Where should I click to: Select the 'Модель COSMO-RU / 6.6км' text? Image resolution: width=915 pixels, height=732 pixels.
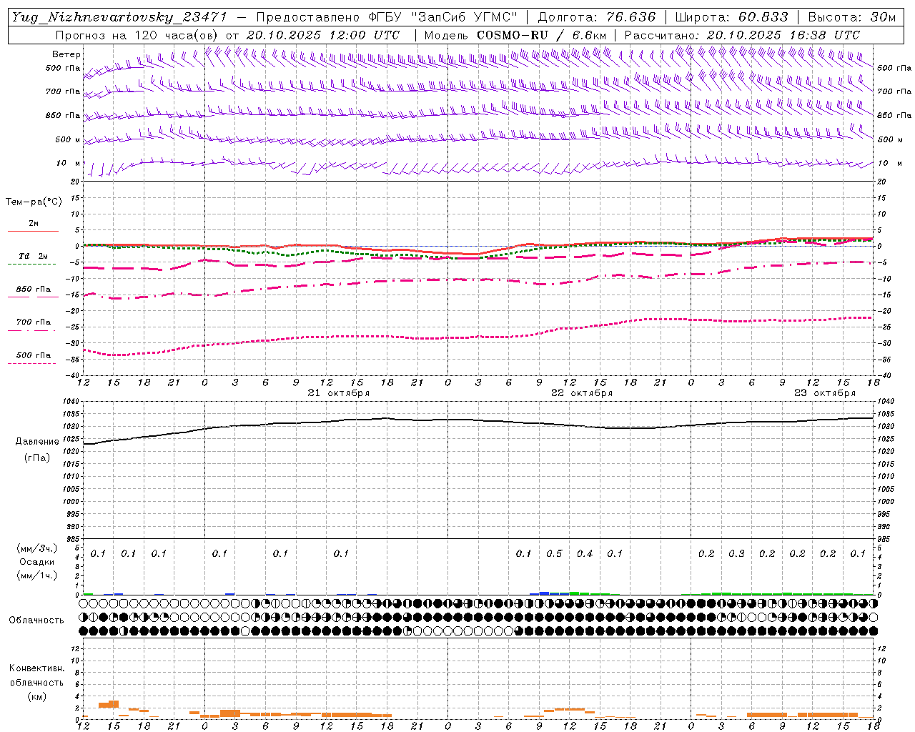[515, 35]
